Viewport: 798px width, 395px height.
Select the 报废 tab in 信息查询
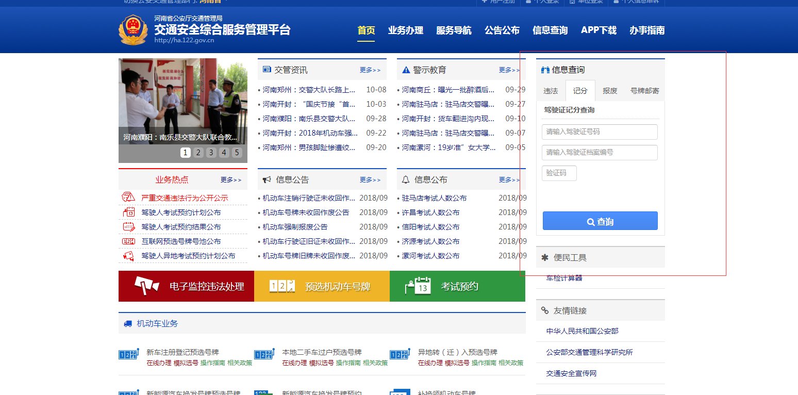tap(610, 91)
